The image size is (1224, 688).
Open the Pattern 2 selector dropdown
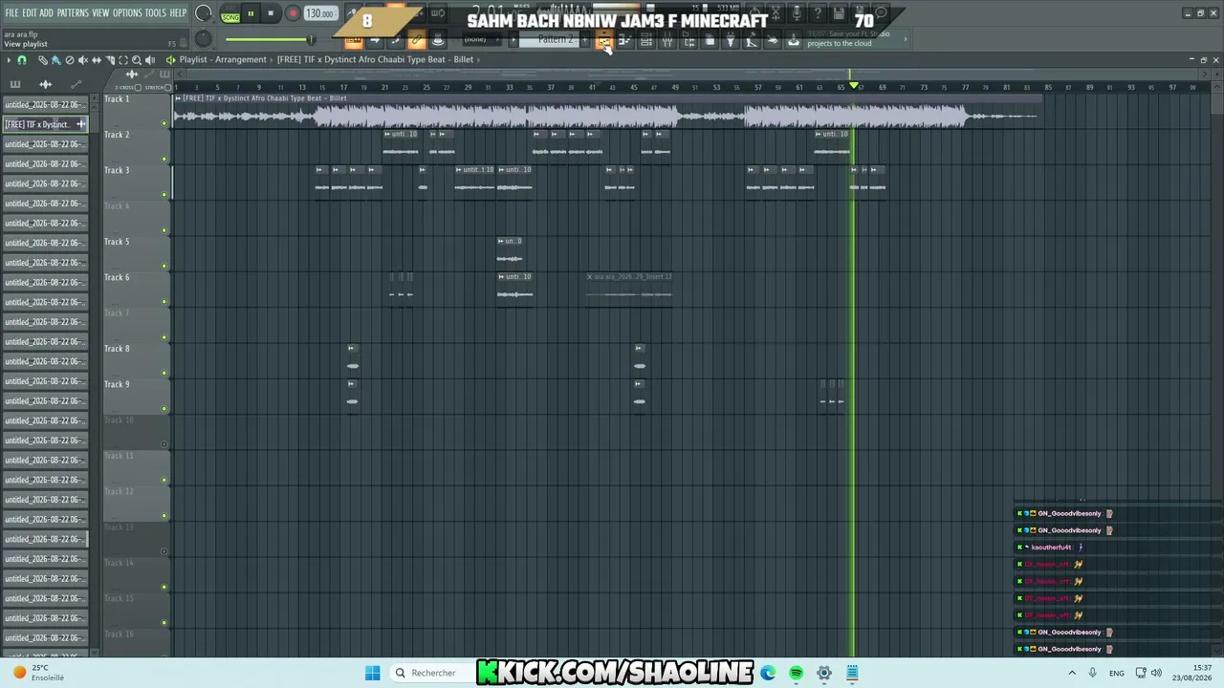click(x=555, y=40)
